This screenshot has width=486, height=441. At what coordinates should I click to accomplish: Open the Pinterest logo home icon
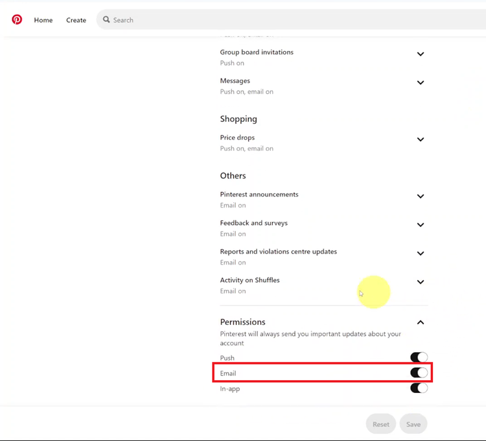(17, 19)
